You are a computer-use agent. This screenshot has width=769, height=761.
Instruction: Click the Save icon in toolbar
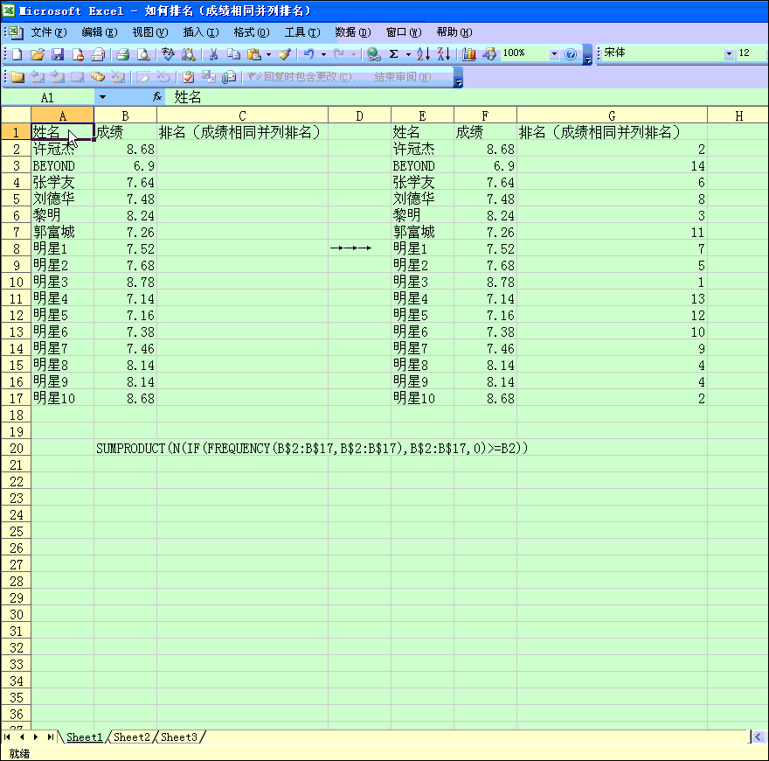(x=58, y=54)
